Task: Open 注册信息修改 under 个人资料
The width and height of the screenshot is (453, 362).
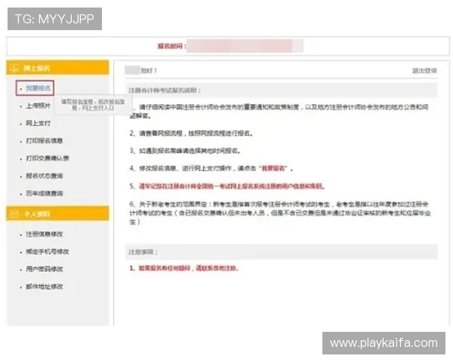Action: point(45,234)
